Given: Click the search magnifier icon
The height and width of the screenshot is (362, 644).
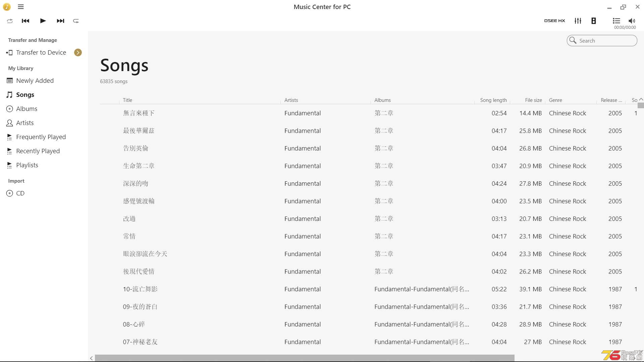Looking at the screenshot, I should coord(573,40).
